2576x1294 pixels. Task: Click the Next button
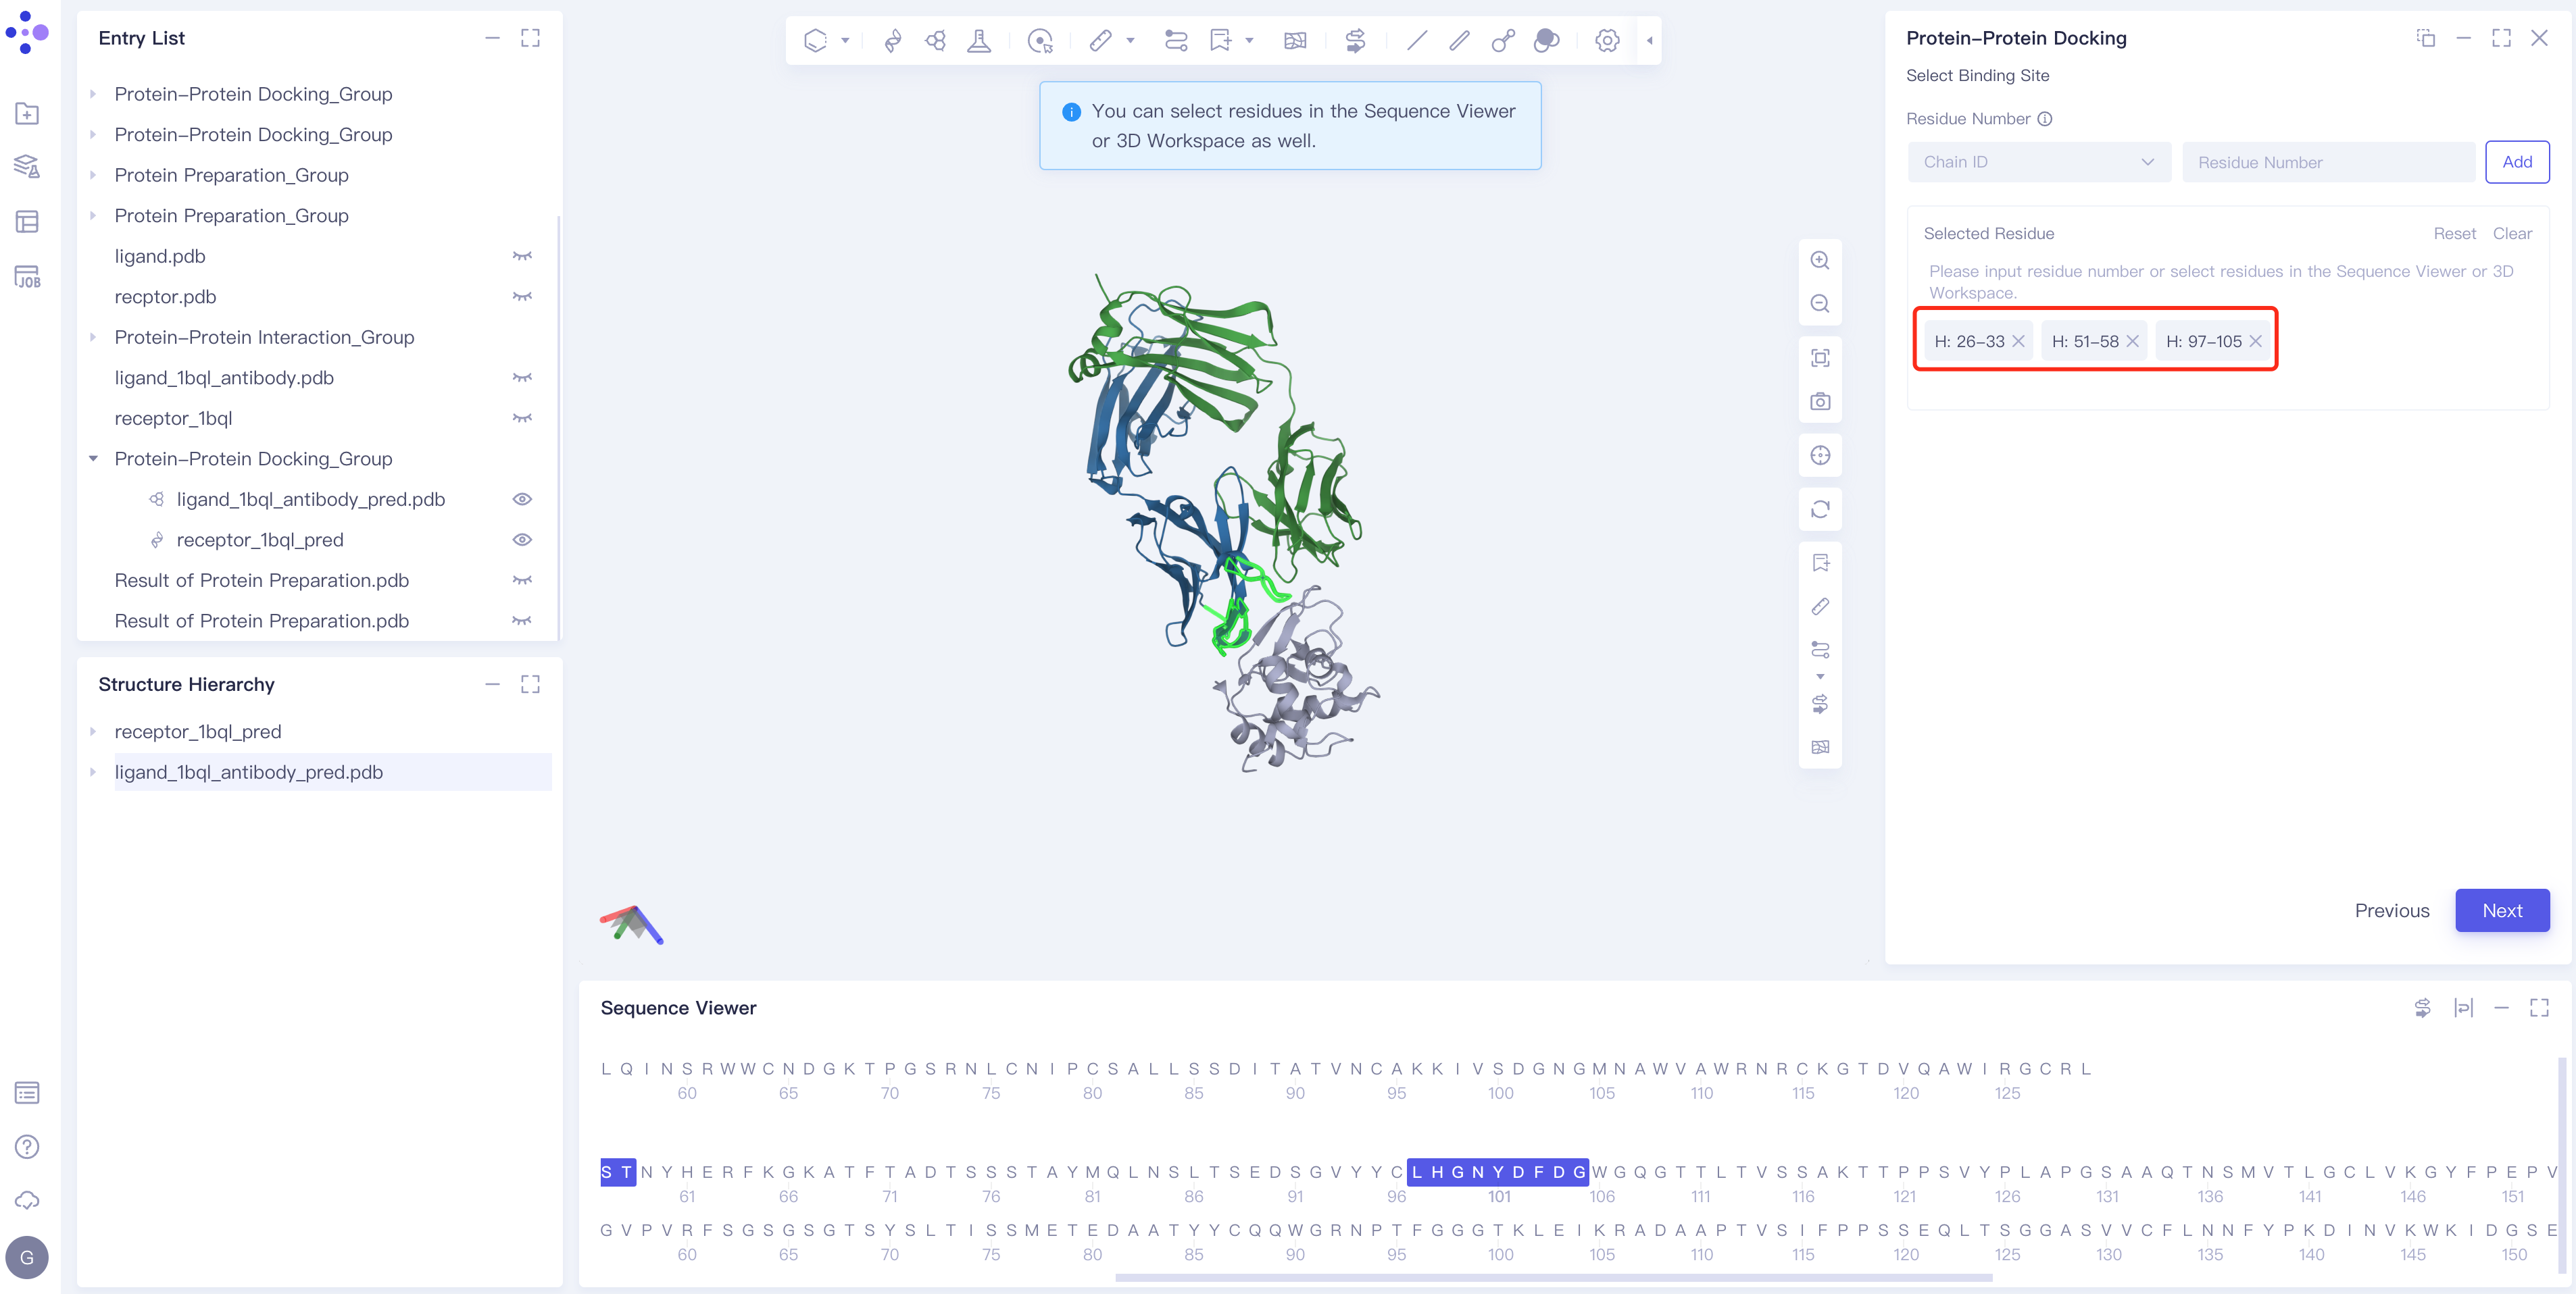2502,910
